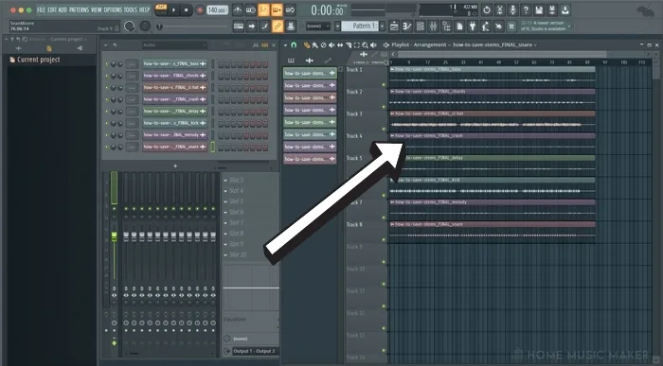663x366 pixels.
Task: Toggle the metronome icon
Action: (238, 10)
